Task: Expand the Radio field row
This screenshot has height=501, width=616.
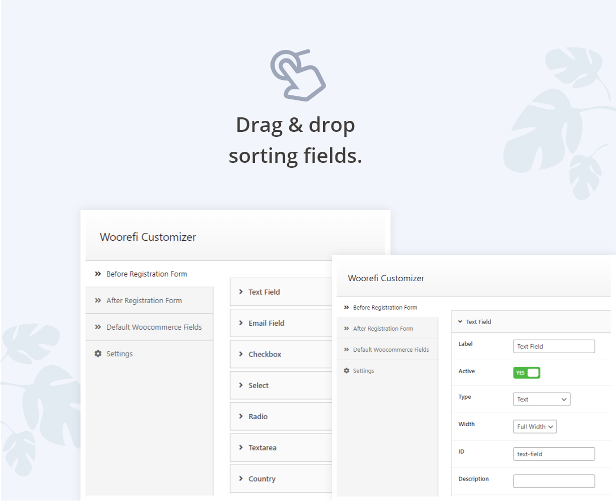Action: (x=281, y=416)
